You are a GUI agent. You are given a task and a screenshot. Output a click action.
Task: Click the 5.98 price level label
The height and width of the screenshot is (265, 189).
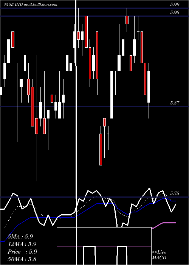175,12
